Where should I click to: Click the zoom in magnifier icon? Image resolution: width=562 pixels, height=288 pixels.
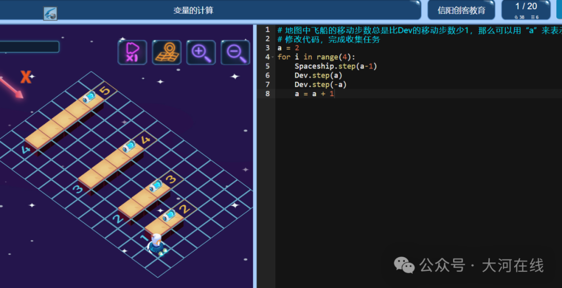[201, 53]
